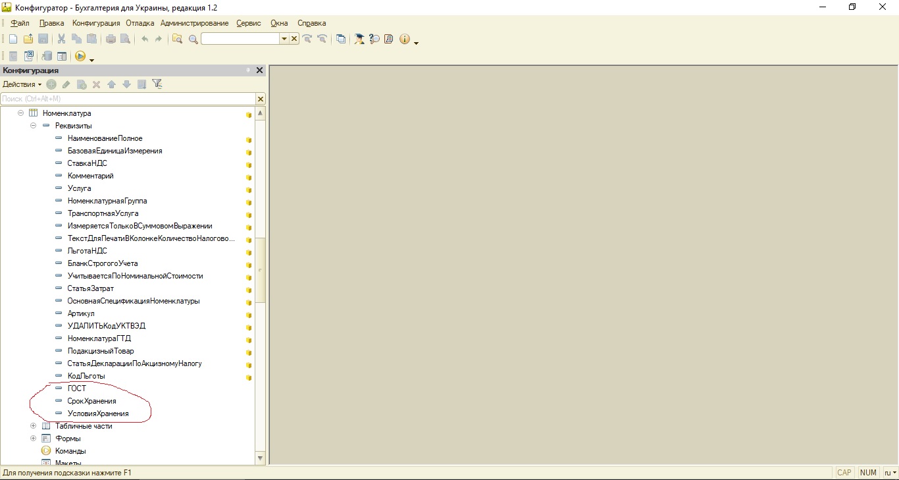The height and width of the screenshot is (480, 899).
Task: Expand the Табличные части node
Action: [x=34, y=426]
